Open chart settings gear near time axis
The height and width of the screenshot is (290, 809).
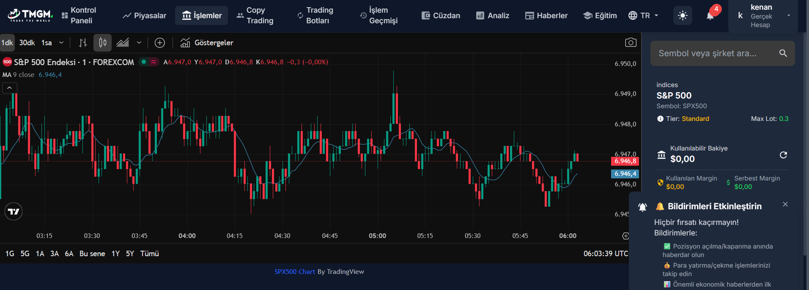coord(625,236)
